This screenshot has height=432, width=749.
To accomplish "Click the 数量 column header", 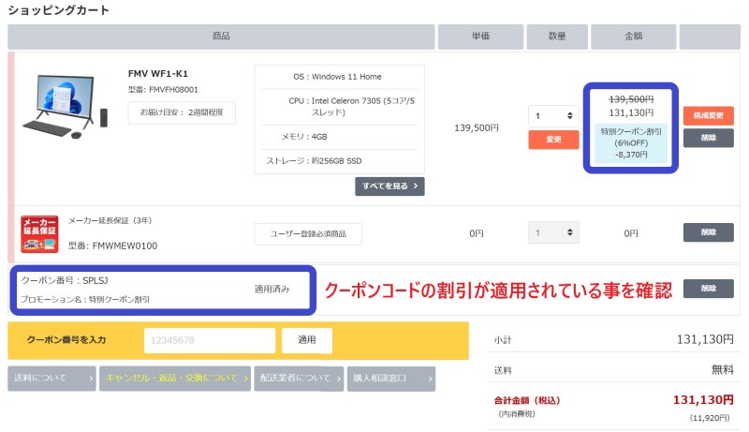I will (x=557, y=37).
